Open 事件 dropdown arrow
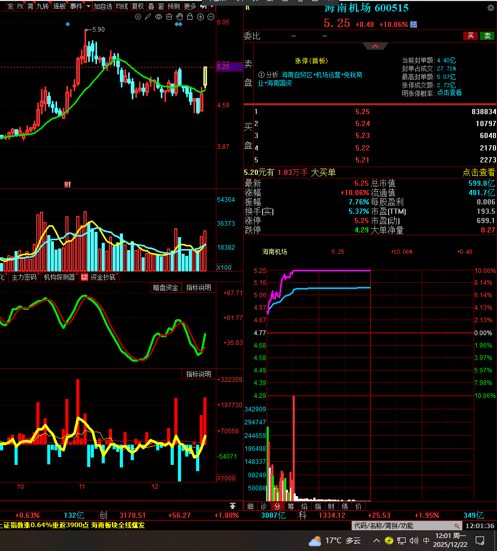The image size is (497, 551). (88, 6)
